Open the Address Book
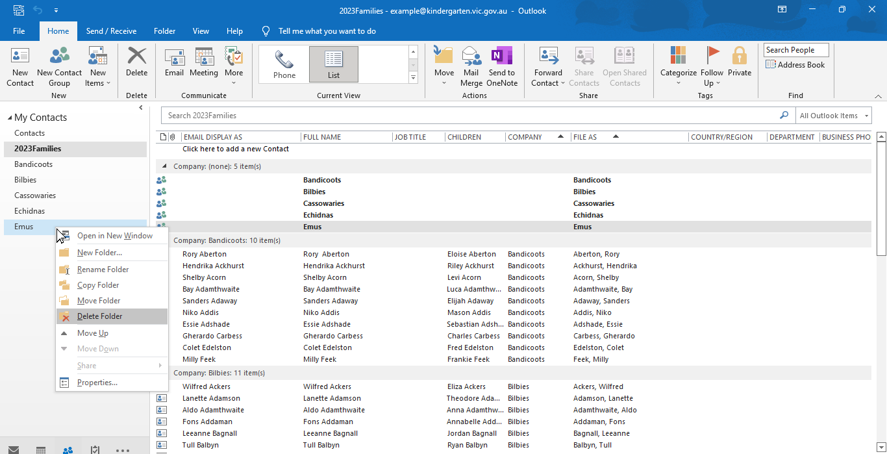The width and height of the screenshot is (887, 454). coord(795,65)
